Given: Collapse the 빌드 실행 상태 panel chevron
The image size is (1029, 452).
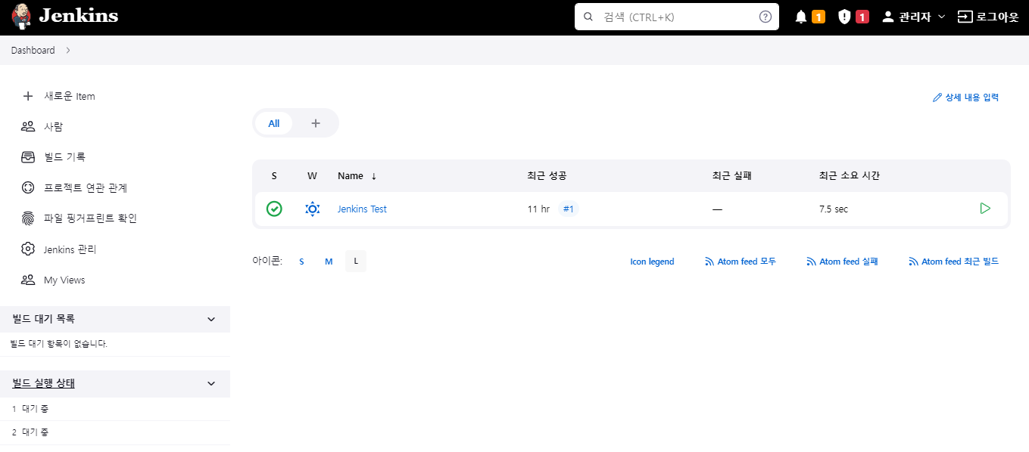Looking at the screenshot, I should (211, 383).
